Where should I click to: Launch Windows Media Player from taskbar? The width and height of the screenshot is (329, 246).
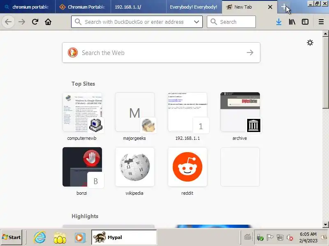[x=80, y=238]
